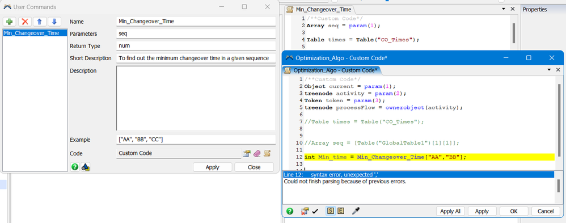Screen dimensions: 566x223
Task: Open code properties icon beside Custom Code field
Action: point(247,154)
